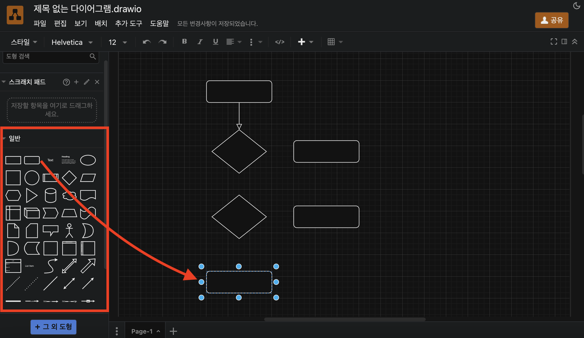Screen dimensions: 584x338
Task: Click the fullscreen icon
Action: (x=554, y=41)
